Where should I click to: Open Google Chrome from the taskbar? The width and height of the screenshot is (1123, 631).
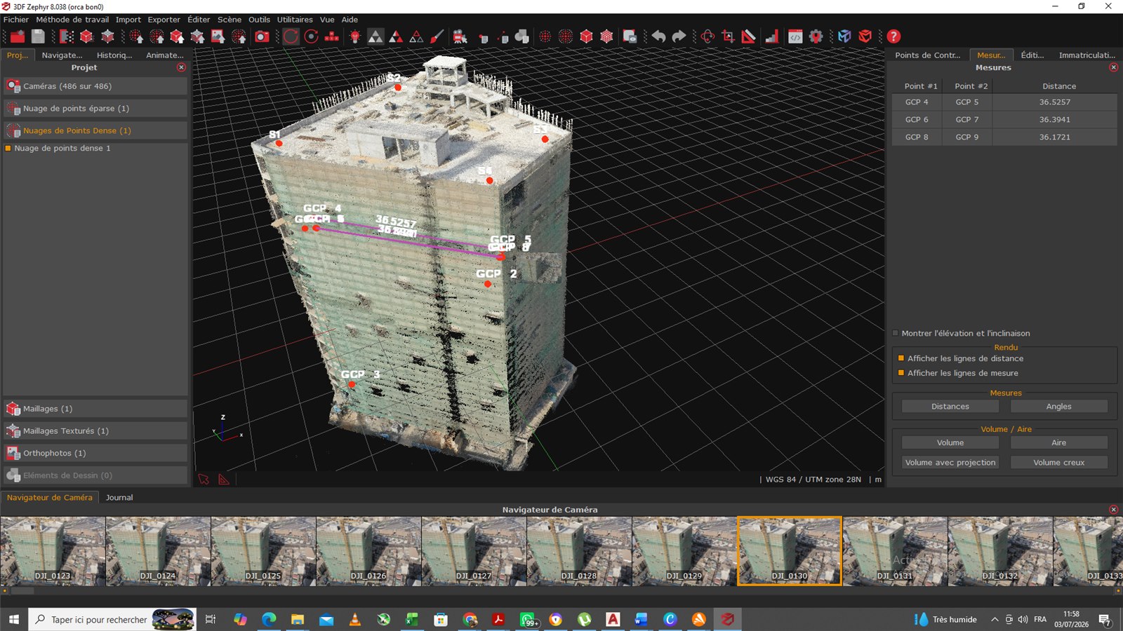point(470,619)
